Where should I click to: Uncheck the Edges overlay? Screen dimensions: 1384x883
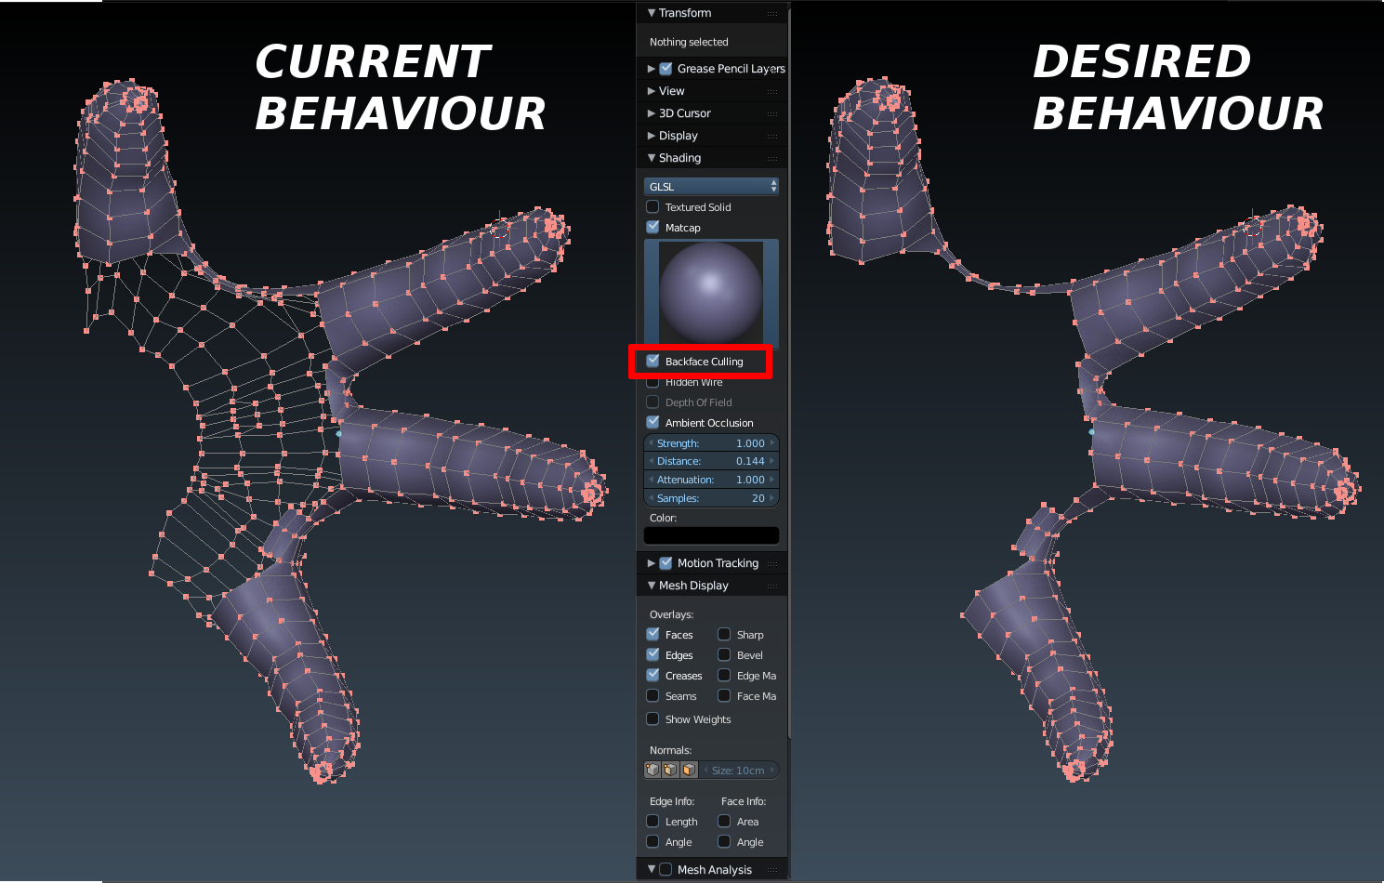tap(652, 654)
